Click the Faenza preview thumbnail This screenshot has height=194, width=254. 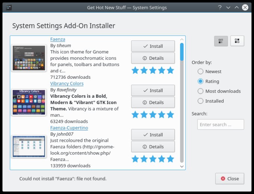(29, 58)
